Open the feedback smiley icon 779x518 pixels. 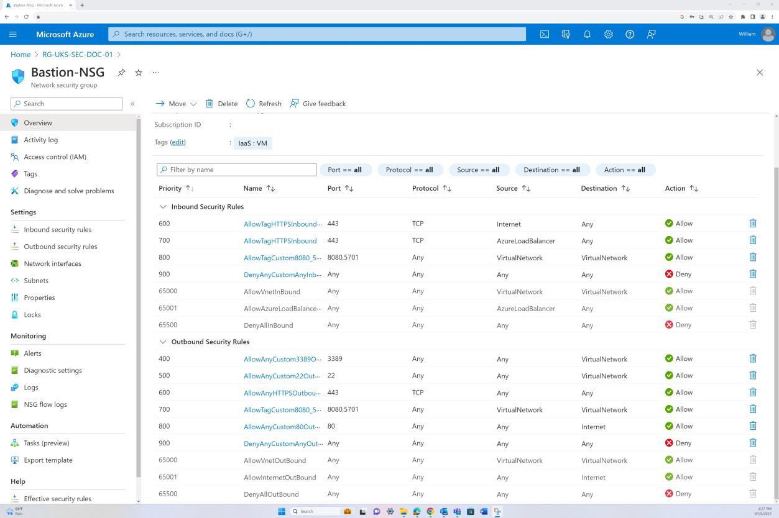pos(650,34)
